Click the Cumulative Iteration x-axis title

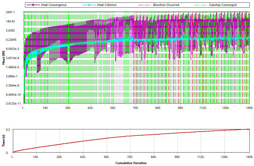coord(131,163)
